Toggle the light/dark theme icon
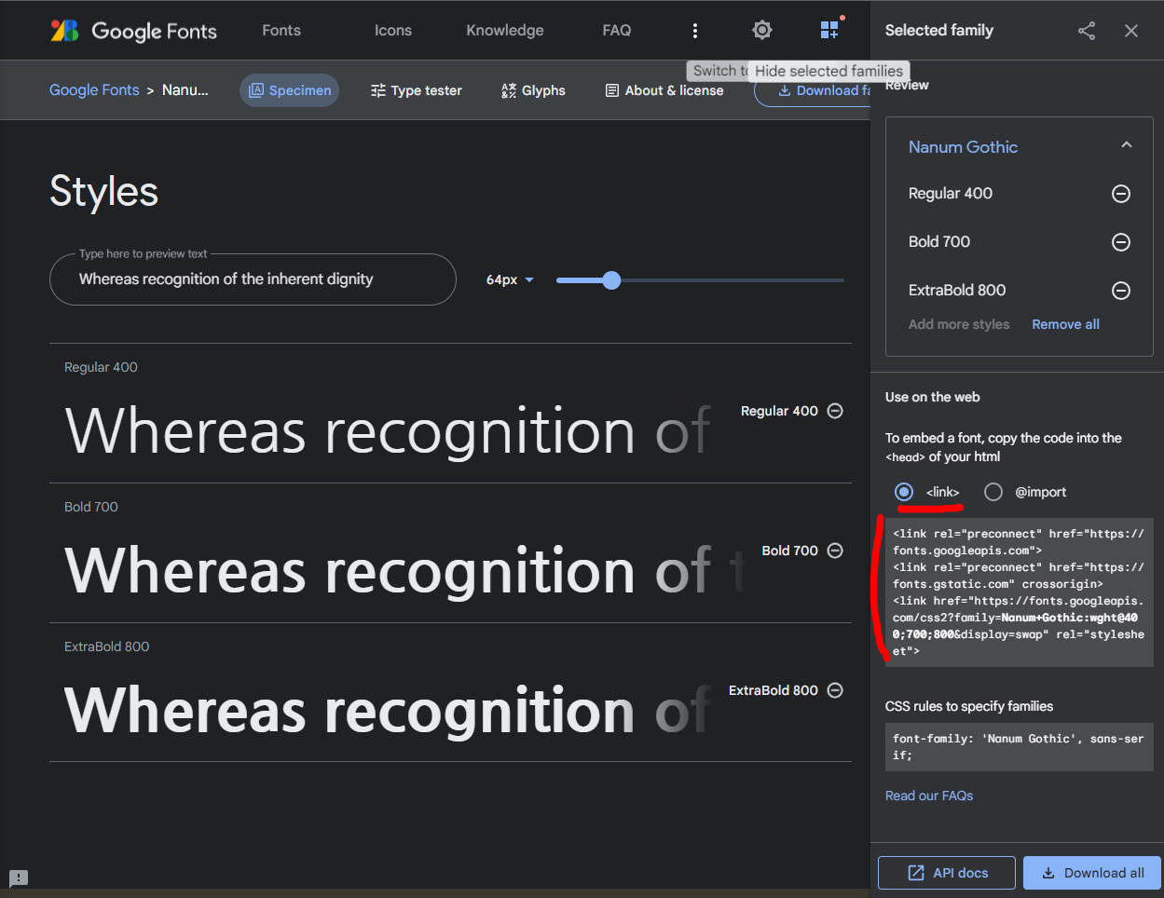The height and width of the screenshot is (898, 1164). click(762, 30)
